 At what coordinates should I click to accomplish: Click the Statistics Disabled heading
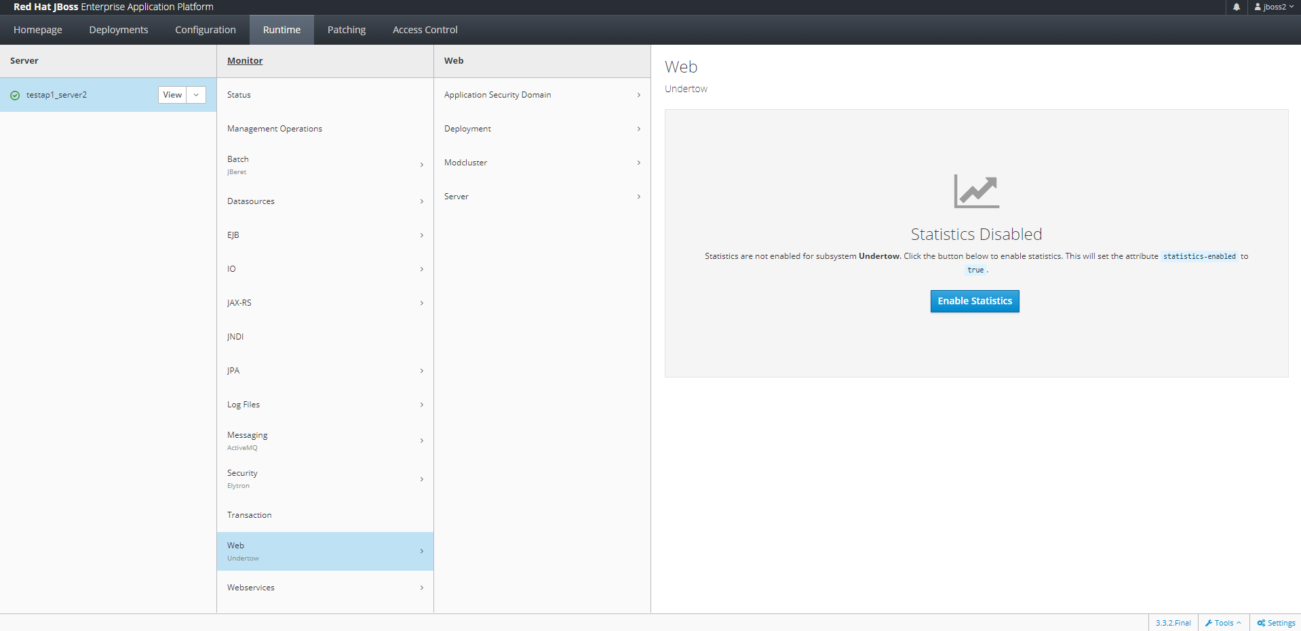976,234
